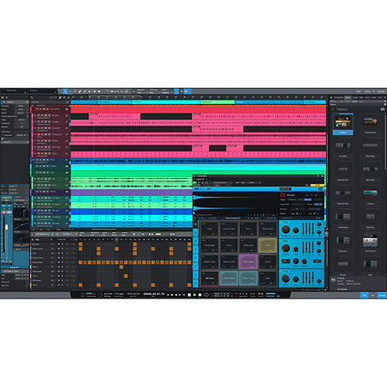Open the Quantize value dropdown in the toolbar

(x=143, y=93)
